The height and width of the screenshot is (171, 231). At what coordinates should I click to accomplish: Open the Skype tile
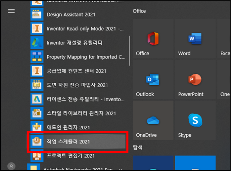[x=195, y=120]
